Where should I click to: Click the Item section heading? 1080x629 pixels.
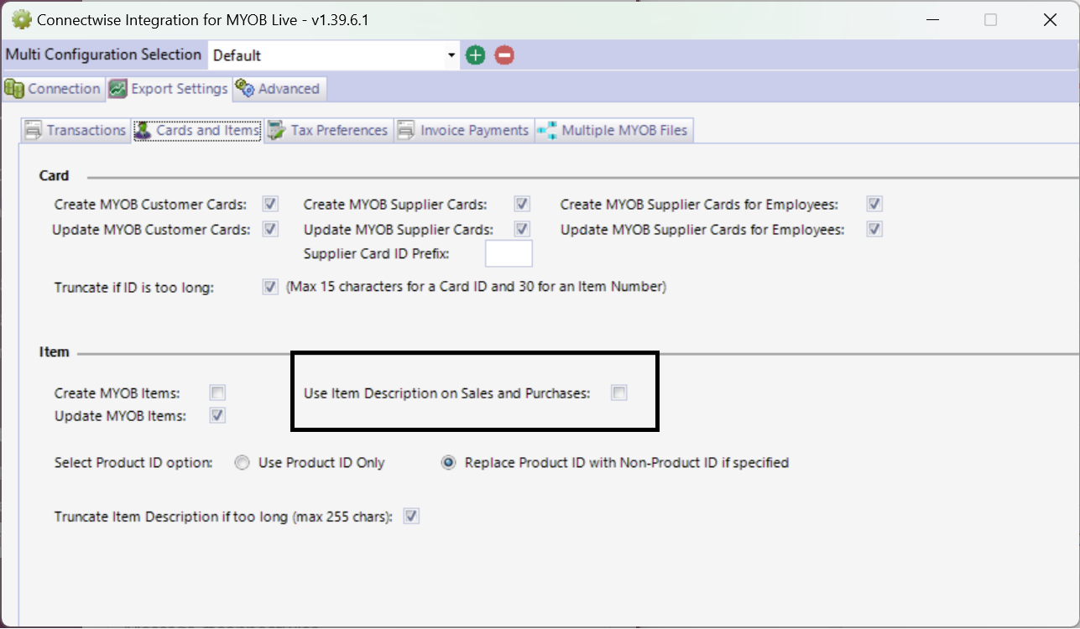pyautogui.click(x=55, y=351)
